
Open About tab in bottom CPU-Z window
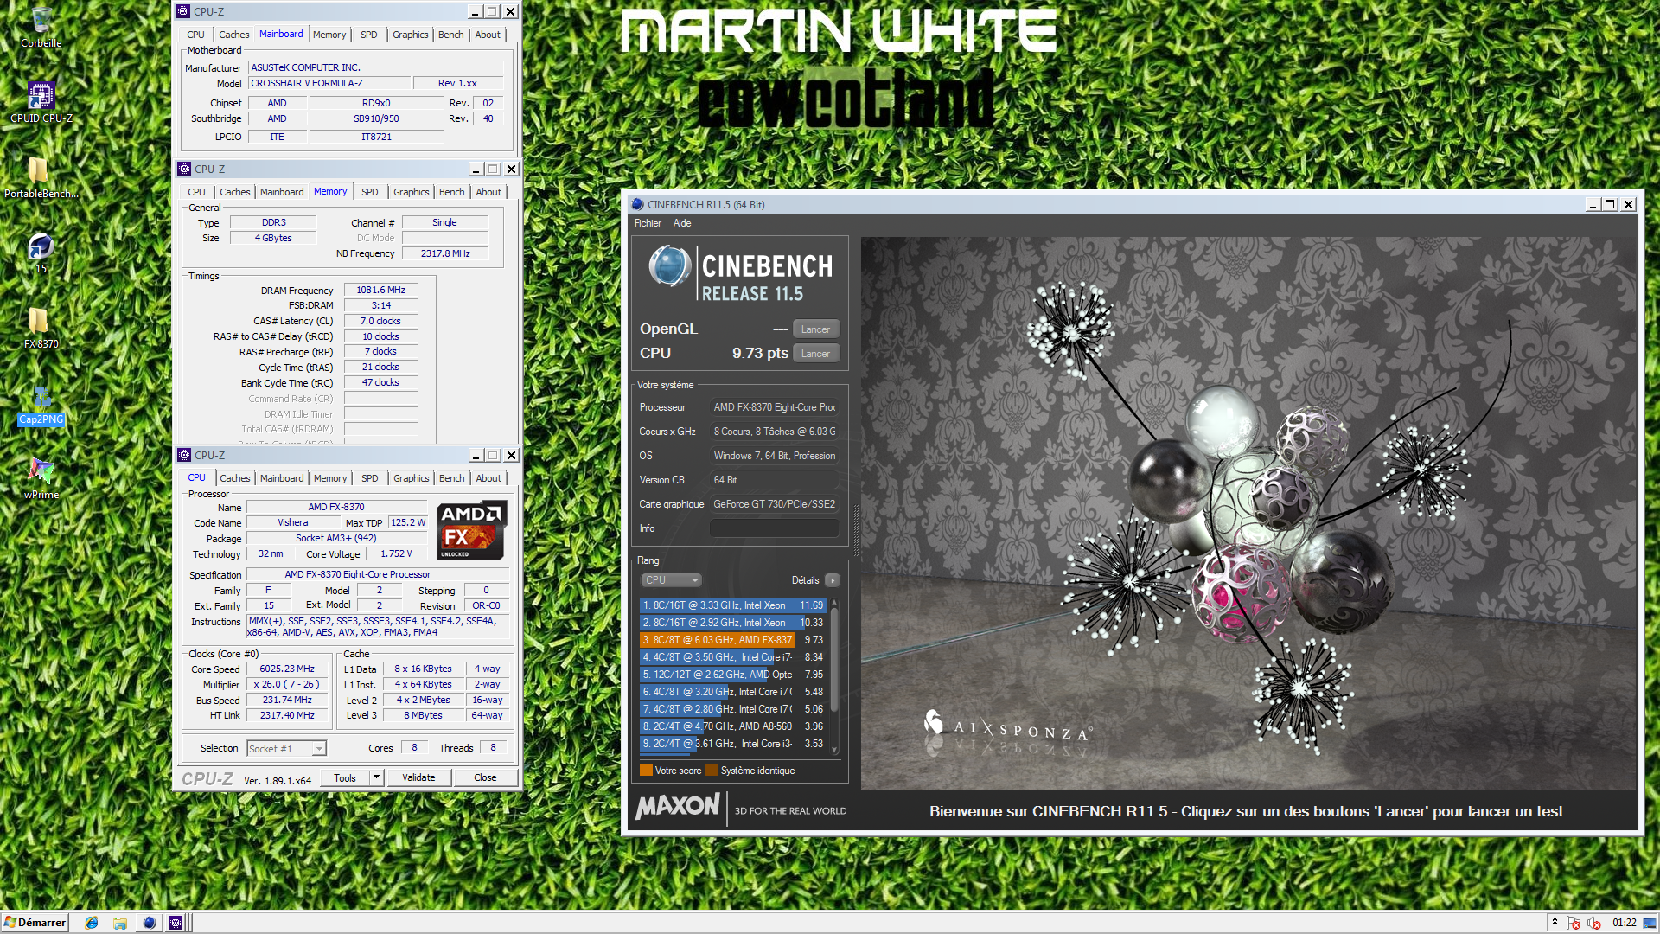pos(488,478)
